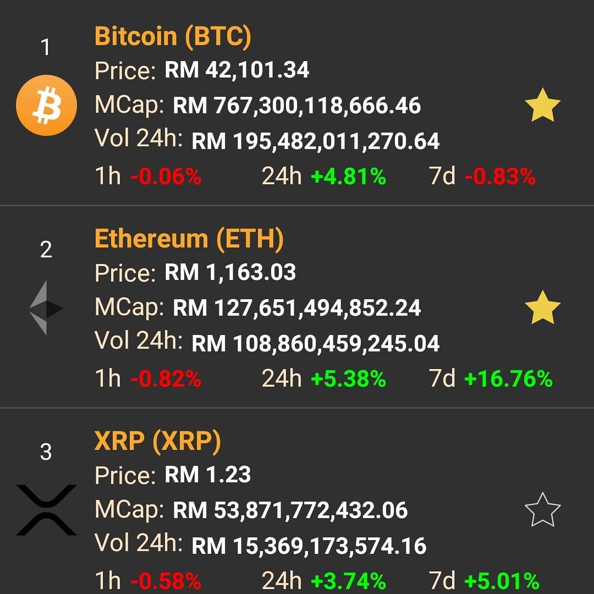Image resolution: width=594 pixels, height=594 pixels.
Task: Tap the orange Bitcoin logo icon
Action: tap(46, 105)
